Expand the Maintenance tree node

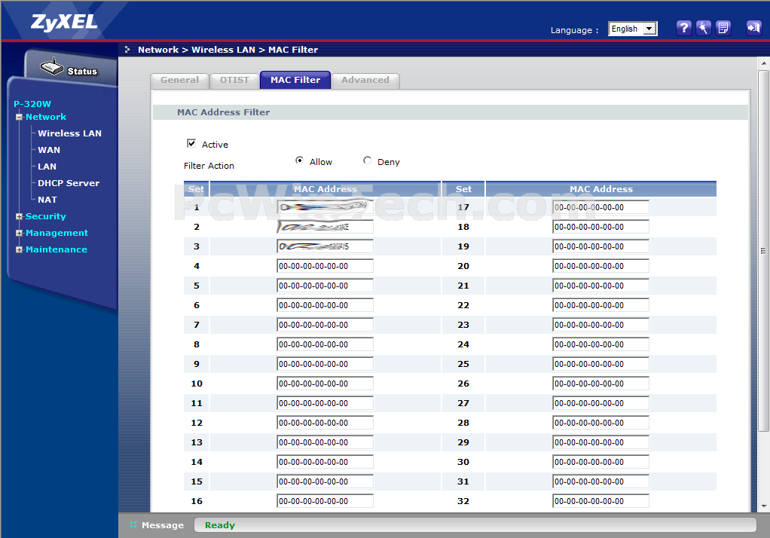(x=19, y=249)
